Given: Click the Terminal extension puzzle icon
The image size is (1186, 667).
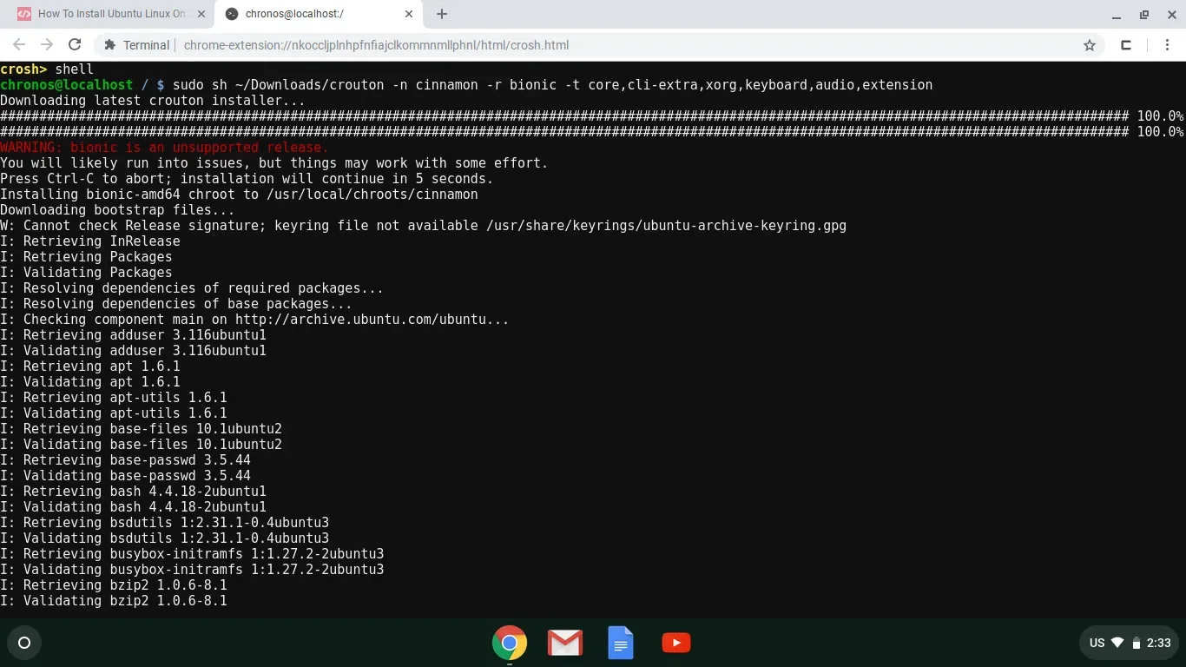Looking at the screenshot, I should coord(109,45).
